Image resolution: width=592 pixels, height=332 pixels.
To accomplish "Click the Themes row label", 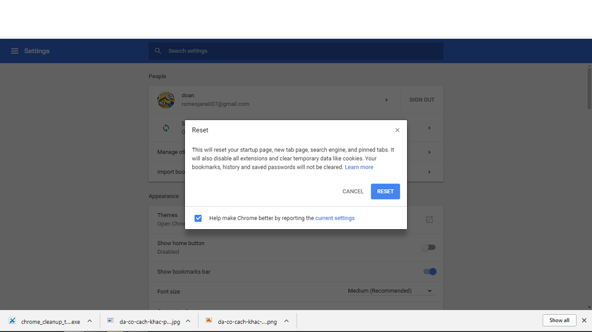I will click(167, 215).
